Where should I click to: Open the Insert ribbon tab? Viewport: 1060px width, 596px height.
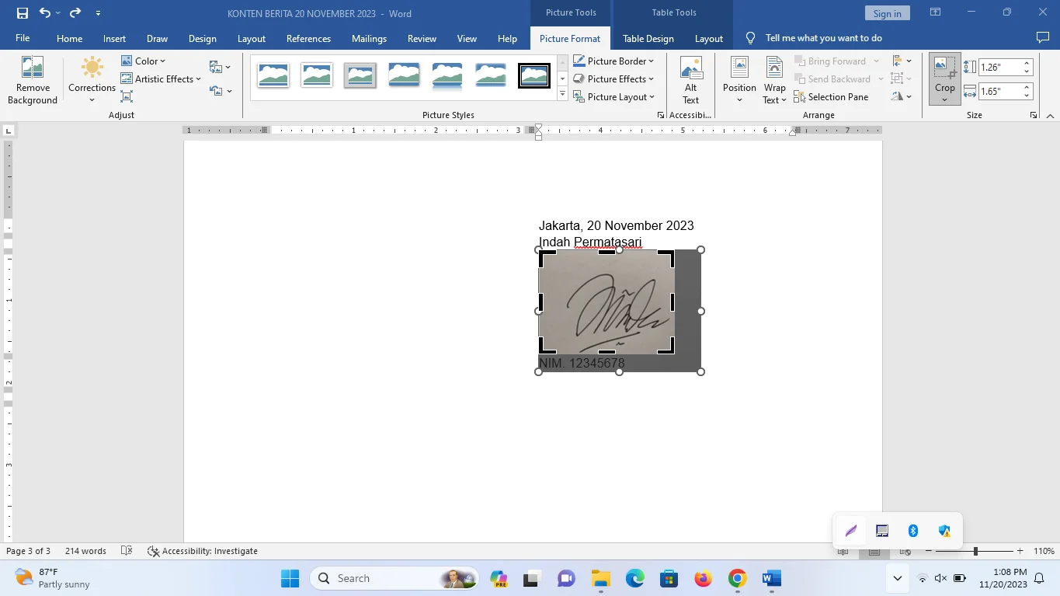pos(114,38)
